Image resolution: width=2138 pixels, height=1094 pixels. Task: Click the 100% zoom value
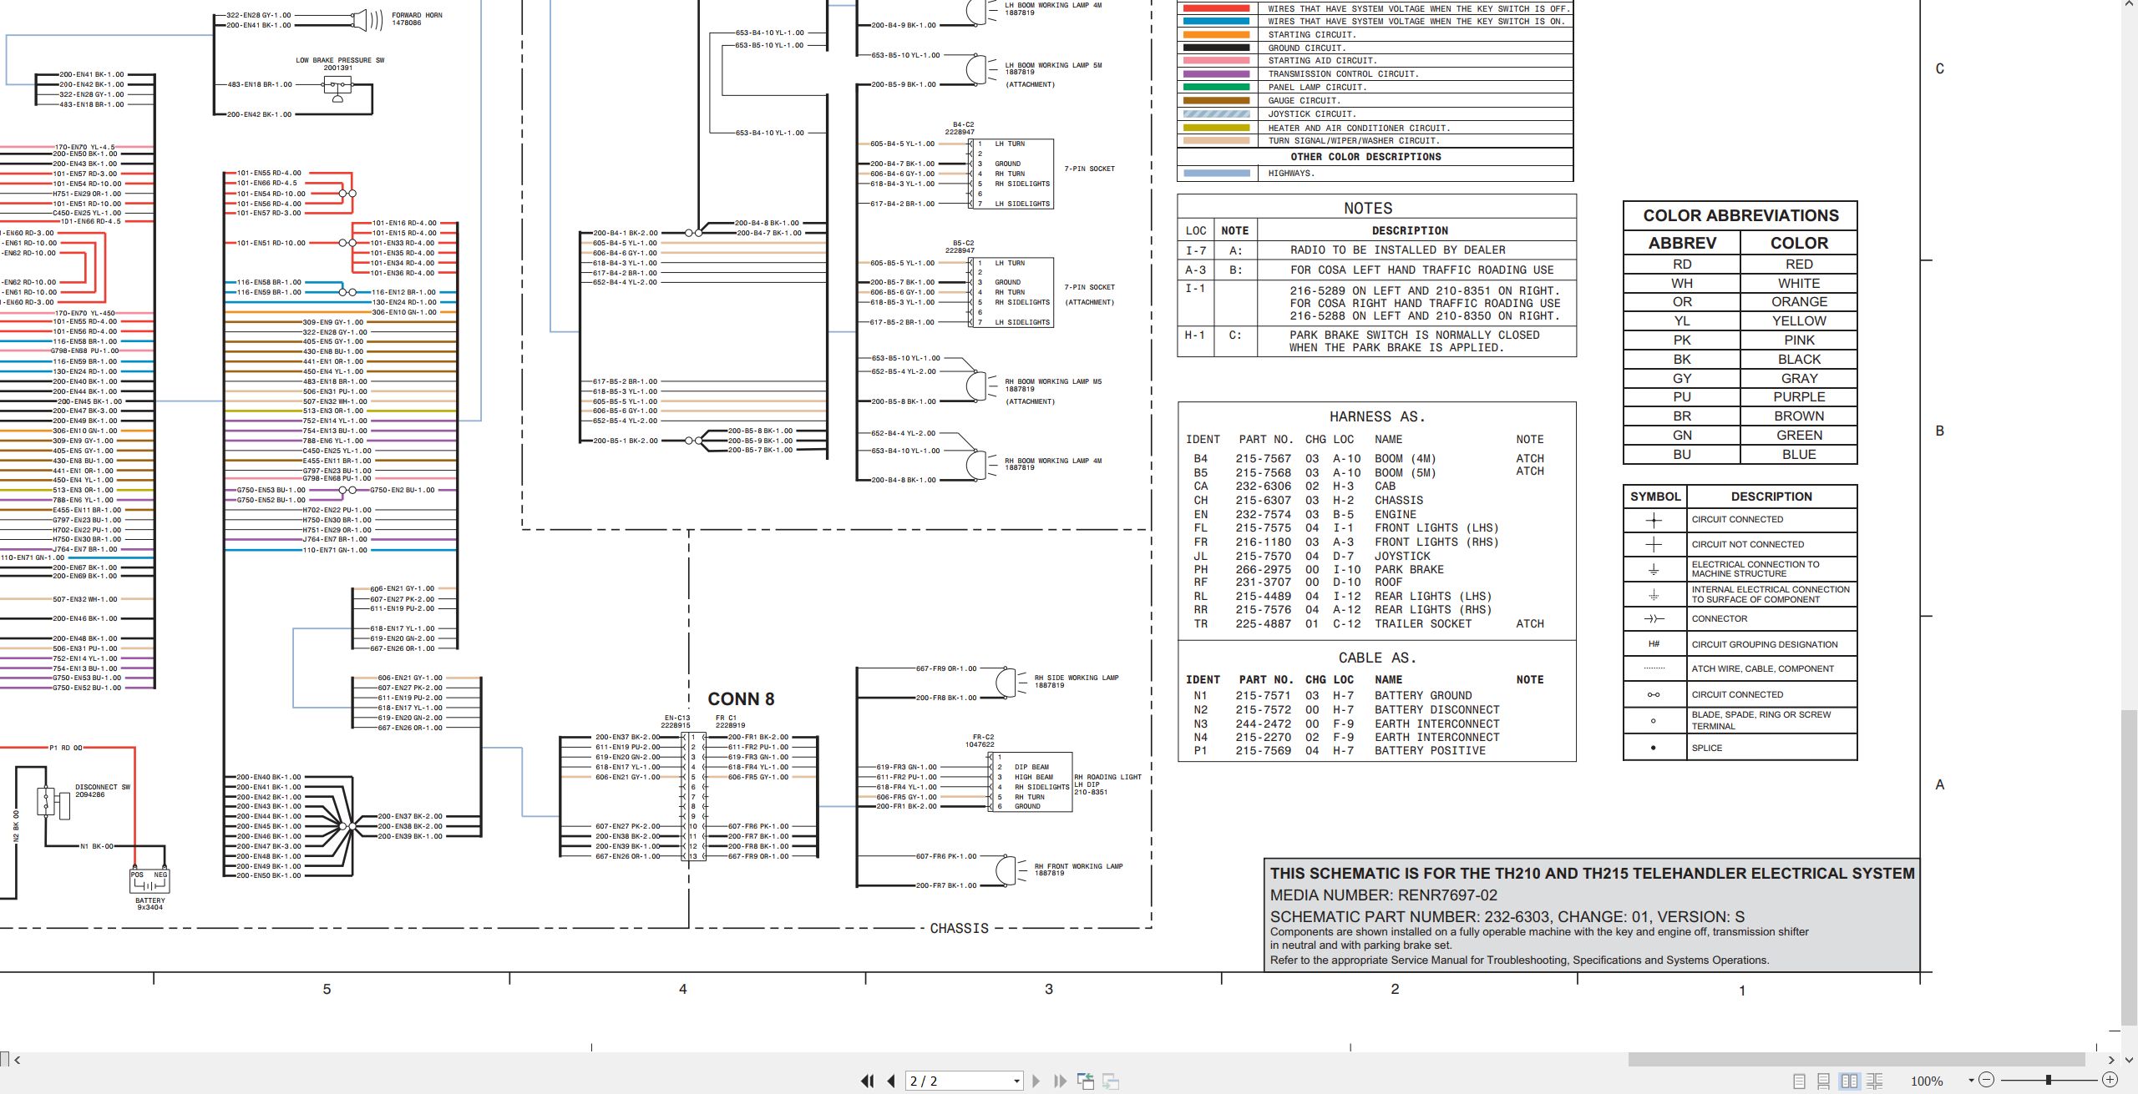pyautogui.click(x=1927, y=1081)
